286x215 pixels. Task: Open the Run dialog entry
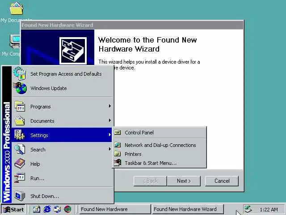click(x=62, y=178)
